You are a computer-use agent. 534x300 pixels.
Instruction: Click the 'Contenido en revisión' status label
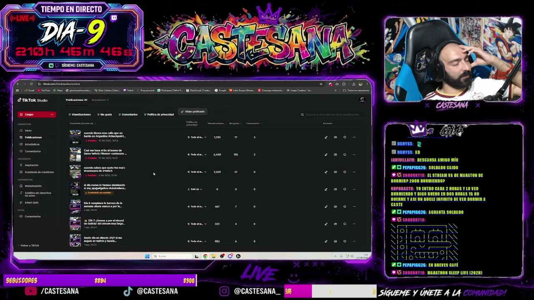(98, 193)
